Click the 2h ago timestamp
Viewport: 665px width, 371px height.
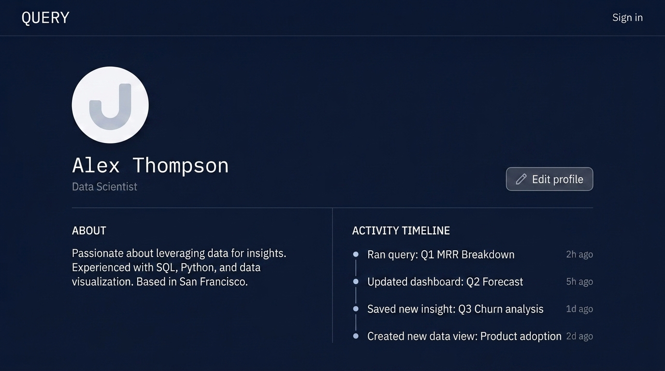point(579,254)
